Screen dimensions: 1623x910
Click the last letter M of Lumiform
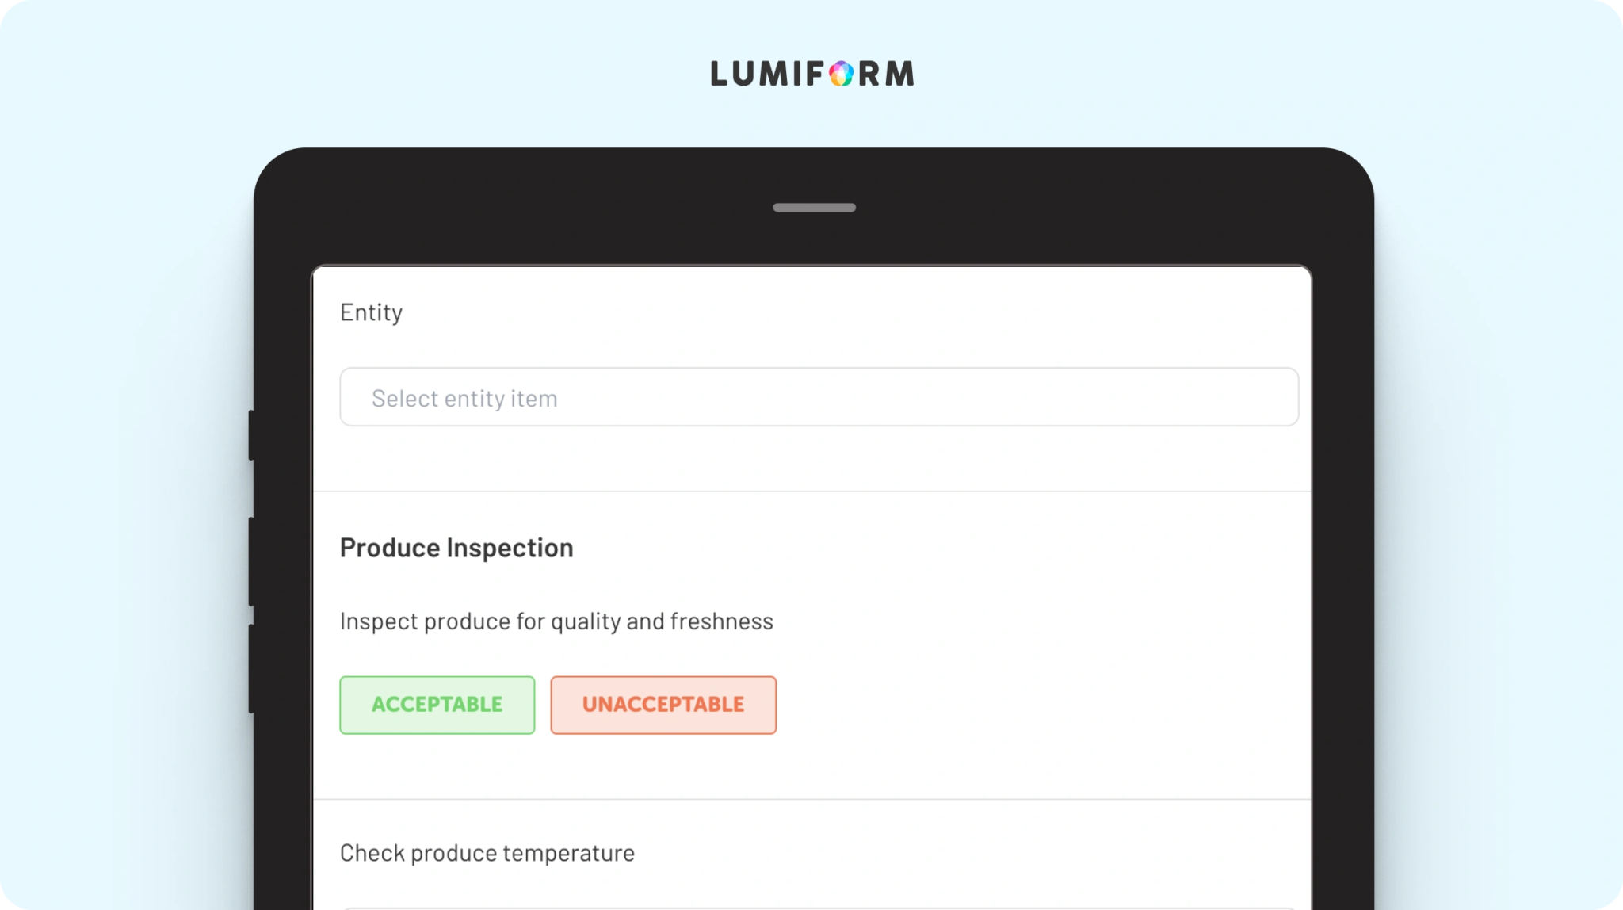pyautogui.click(x=899, y=74)
